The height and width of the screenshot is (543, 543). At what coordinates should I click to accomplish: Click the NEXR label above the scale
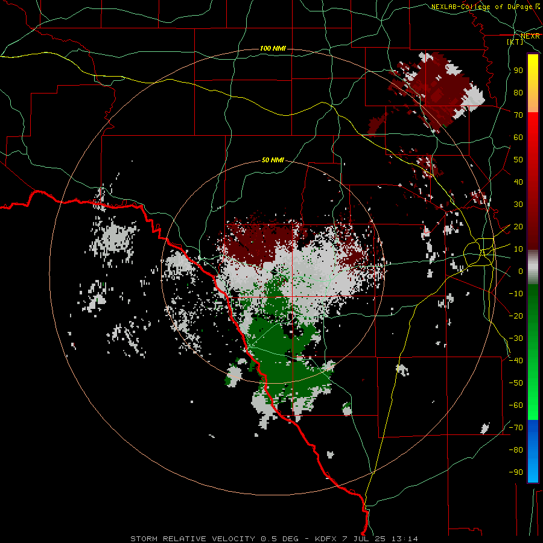(x=530, y=36)
